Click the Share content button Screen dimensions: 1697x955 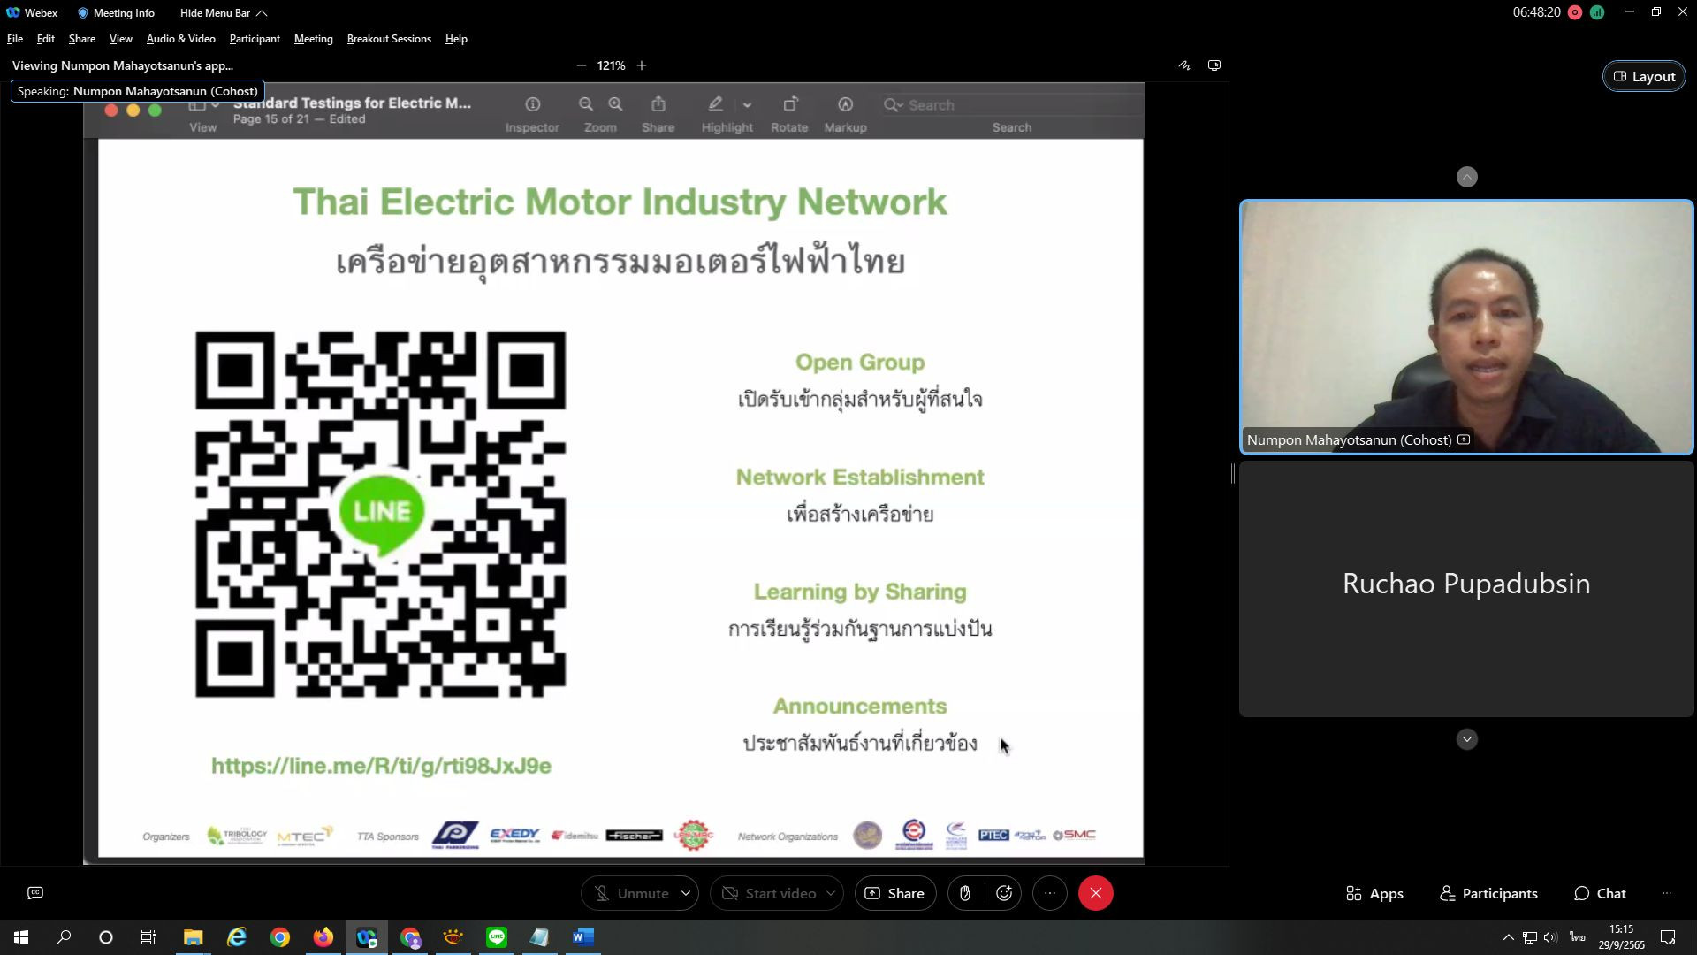pyautogui.click(x=894, y=893)
